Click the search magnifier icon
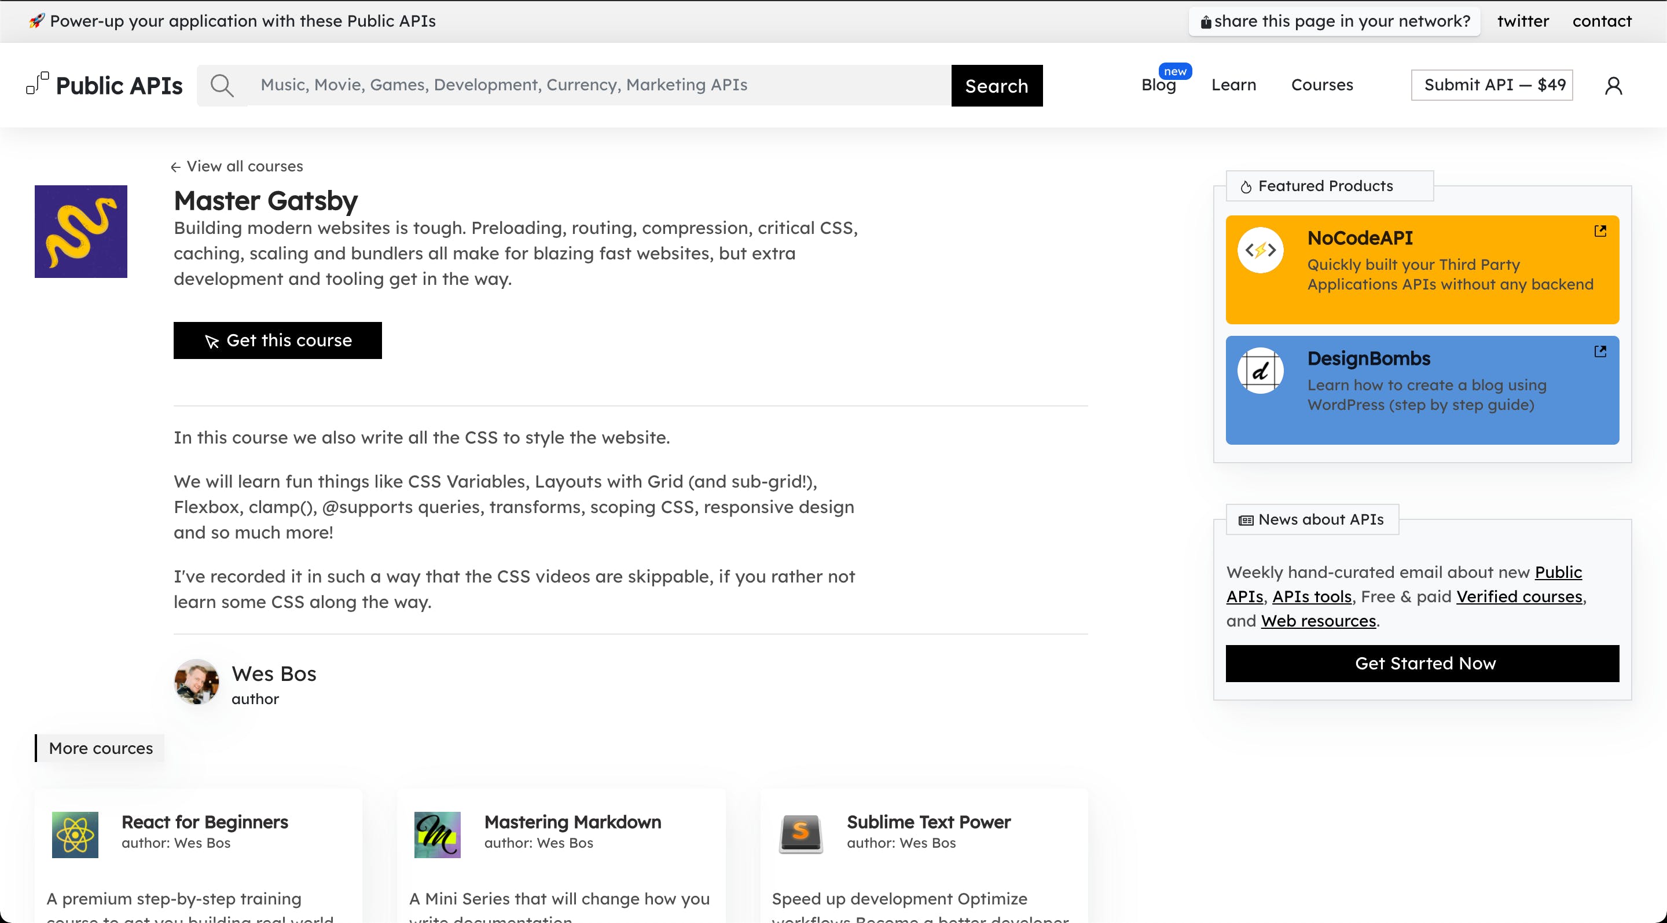 tap(222, 86)
